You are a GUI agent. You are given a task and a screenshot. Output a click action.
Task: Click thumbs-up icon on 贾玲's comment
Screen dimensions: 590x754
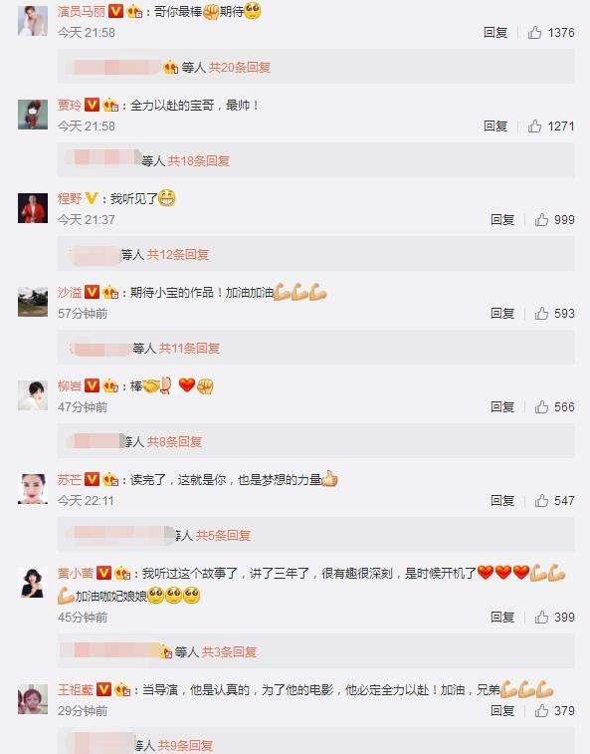pos(534,126)
